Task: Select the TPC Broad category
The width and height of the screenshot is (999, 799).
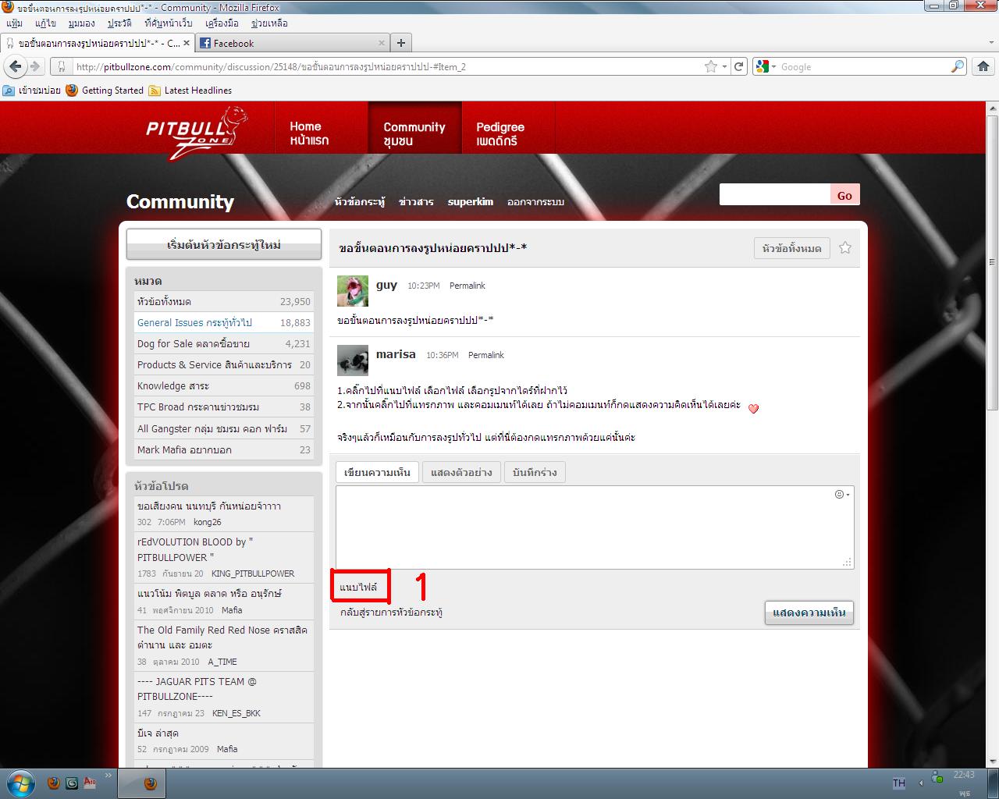Action: coord(224,407)
